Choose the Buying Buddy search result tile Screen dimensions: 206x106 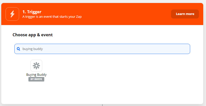click(36, 70)
